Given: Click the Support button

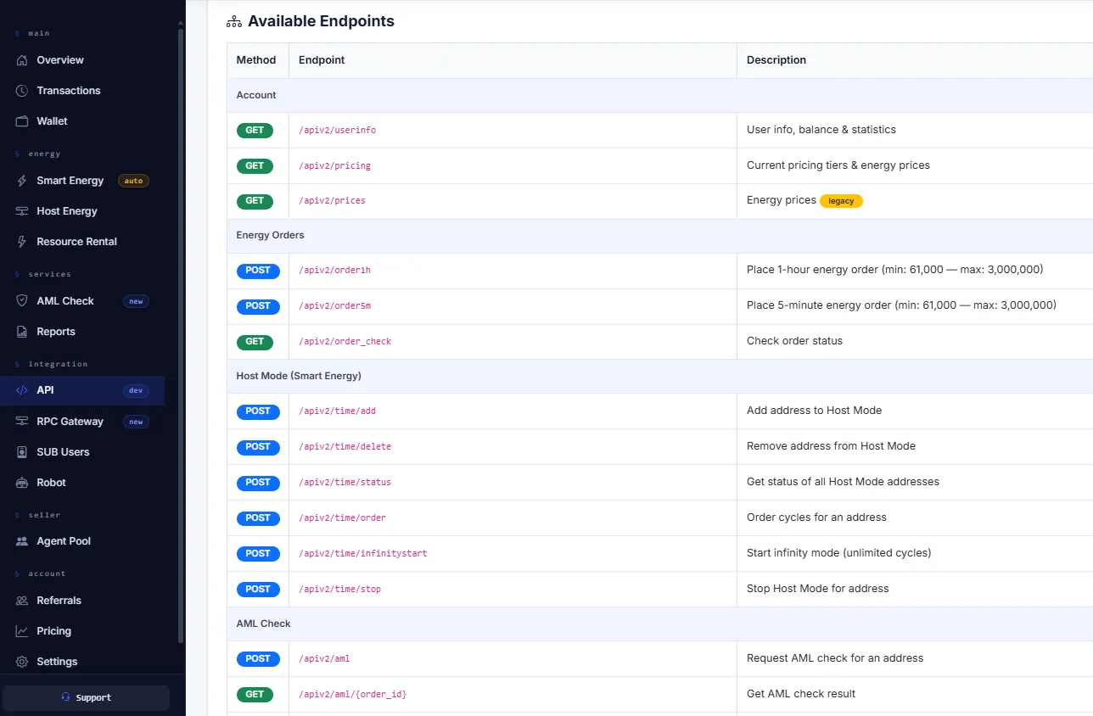Looking at the screenshot, I should (x=86, y=697).
